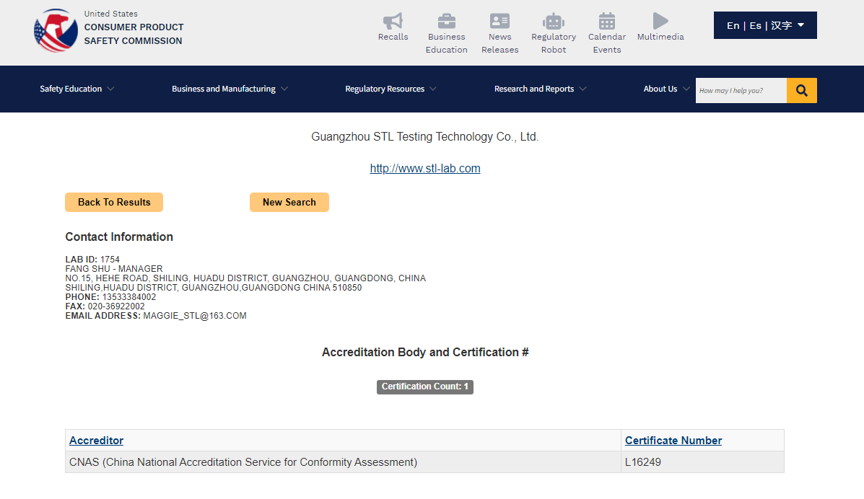
Task: Open Calendar Events icon
Action: click(607, 22)
